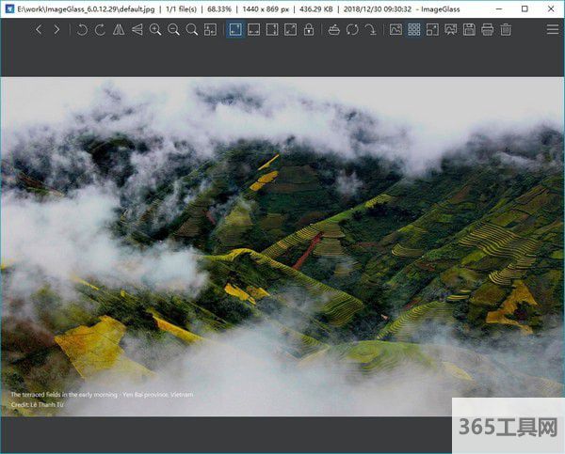Flip the image vertically

137,30
